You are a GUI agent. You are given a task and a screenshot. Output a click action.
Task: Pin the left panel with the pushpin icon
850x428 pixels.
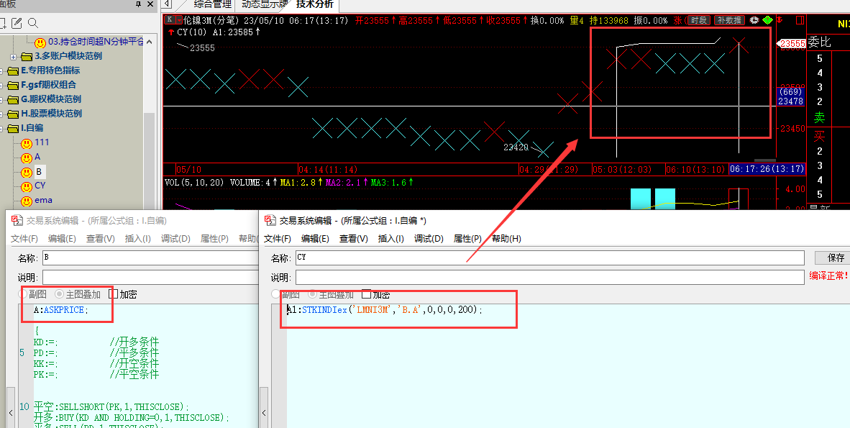139,4
